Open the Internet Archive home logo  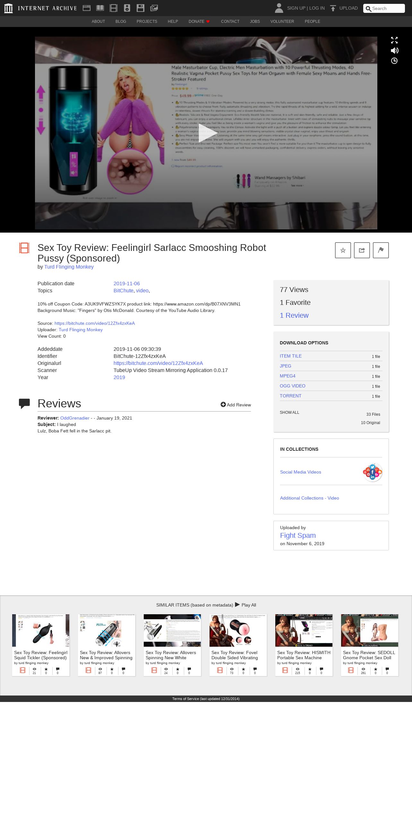[x=41, y=8]
